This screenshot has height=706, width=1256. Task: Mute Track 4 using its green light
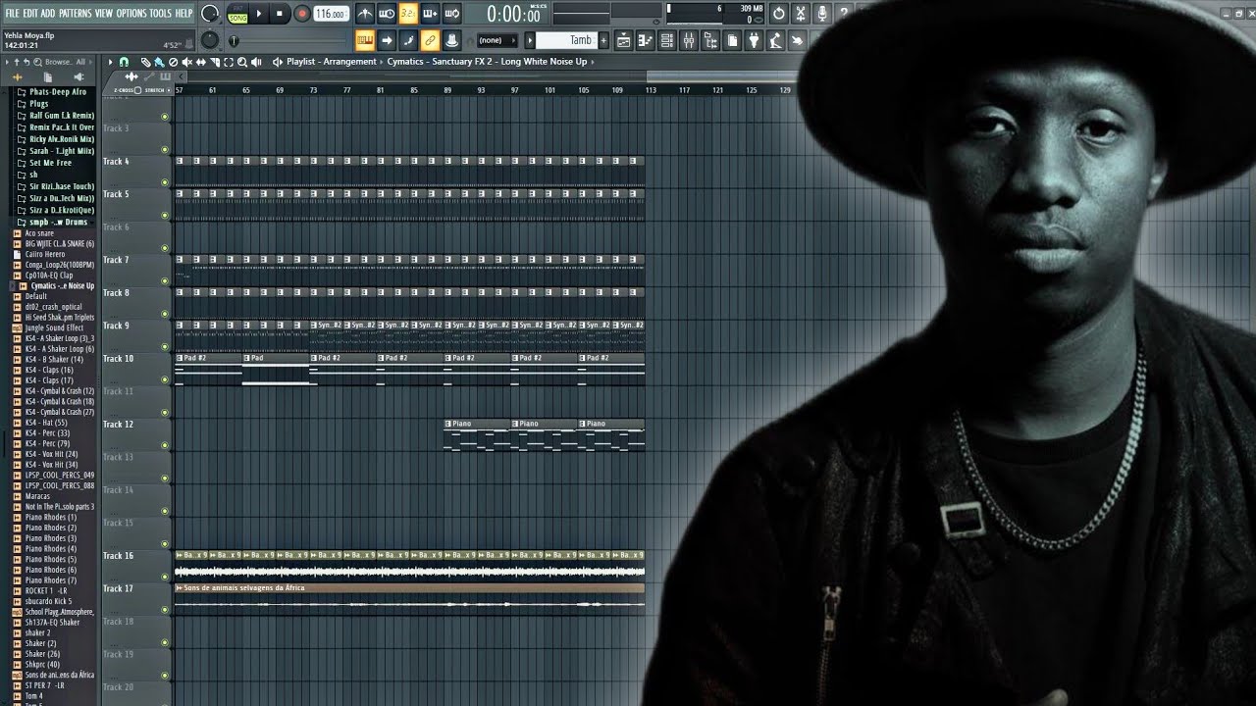click(x=164, y=182)
